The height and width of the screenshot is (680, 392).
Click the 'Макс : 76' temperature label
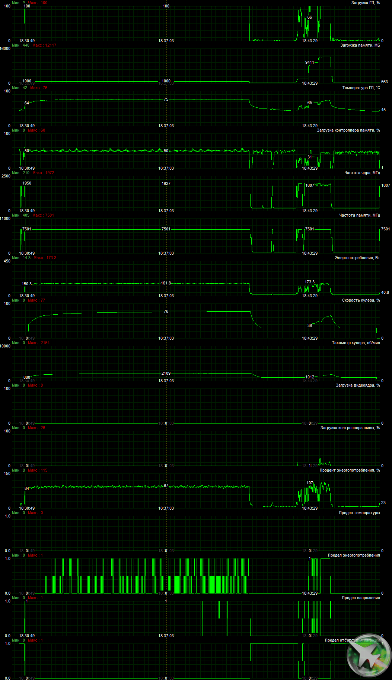pyautogui.click(x=39, y=88)
